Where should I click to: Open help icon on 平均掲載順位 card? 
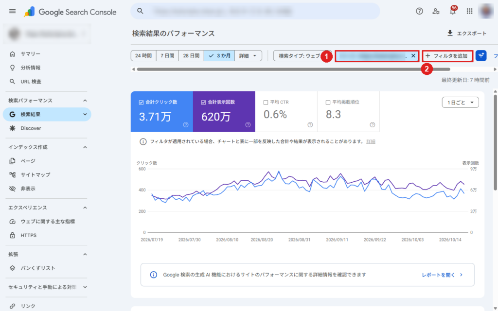coord(373,125)
